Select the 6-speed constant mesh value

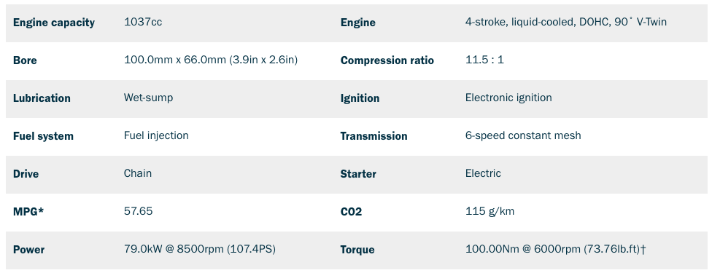pos(523,135)
